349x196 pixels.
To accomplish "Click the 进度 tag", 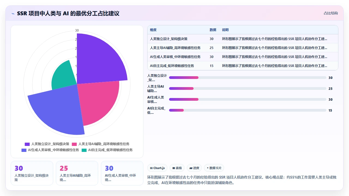I will (x=194, y=168).
